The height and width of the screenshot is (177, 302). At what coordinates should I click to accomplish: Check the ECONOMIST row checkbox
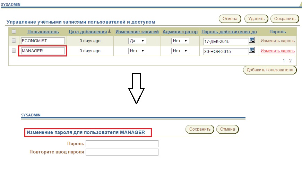point(14,41)
